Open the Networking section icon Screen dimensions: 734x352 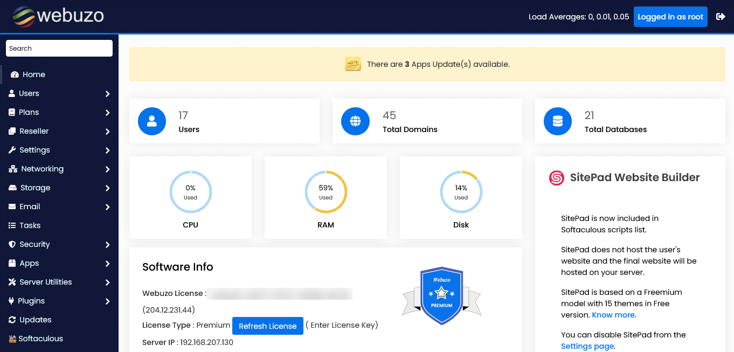12,169
